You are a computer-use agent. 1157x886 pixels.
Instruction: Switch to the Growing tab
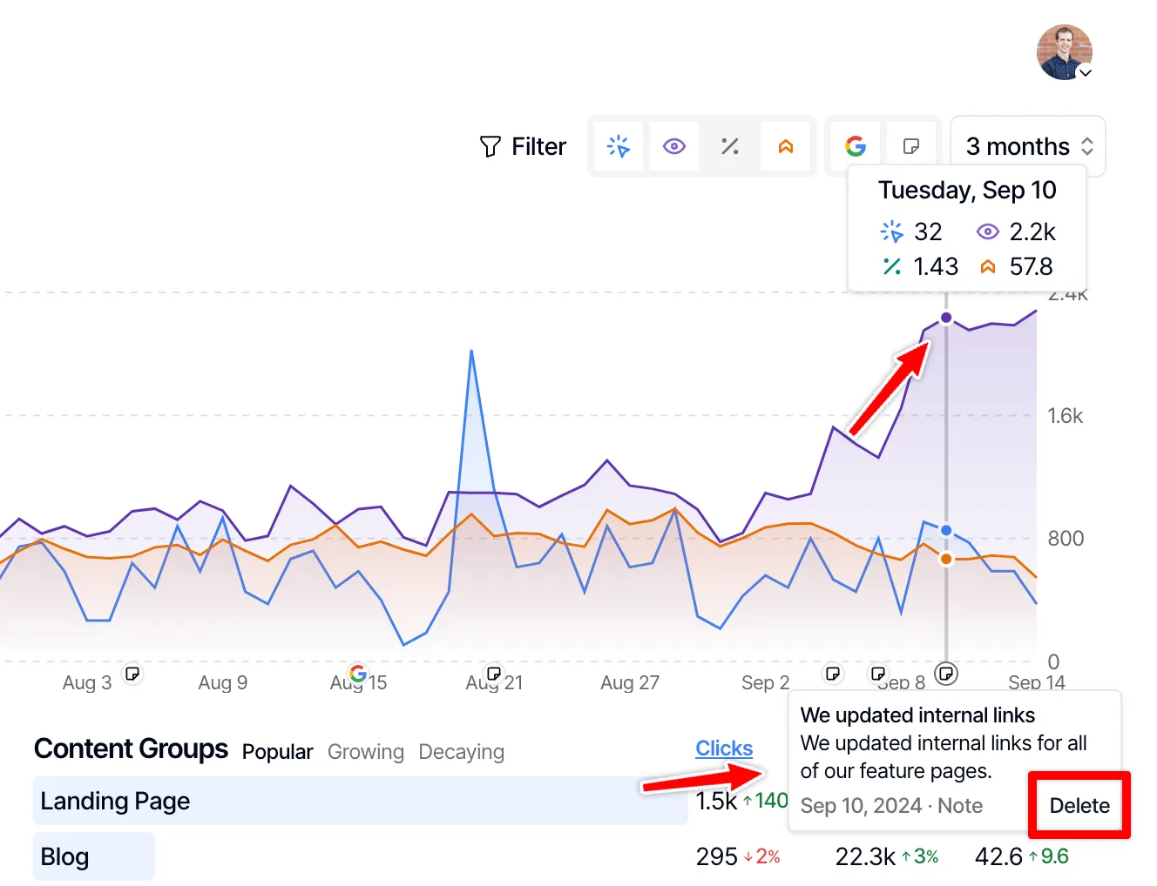pos(366,752)
